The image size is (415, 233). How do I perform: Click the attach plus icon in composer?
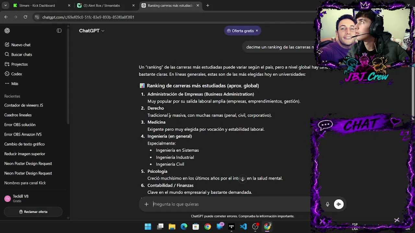pyautogui.click(x=146, y=204)
